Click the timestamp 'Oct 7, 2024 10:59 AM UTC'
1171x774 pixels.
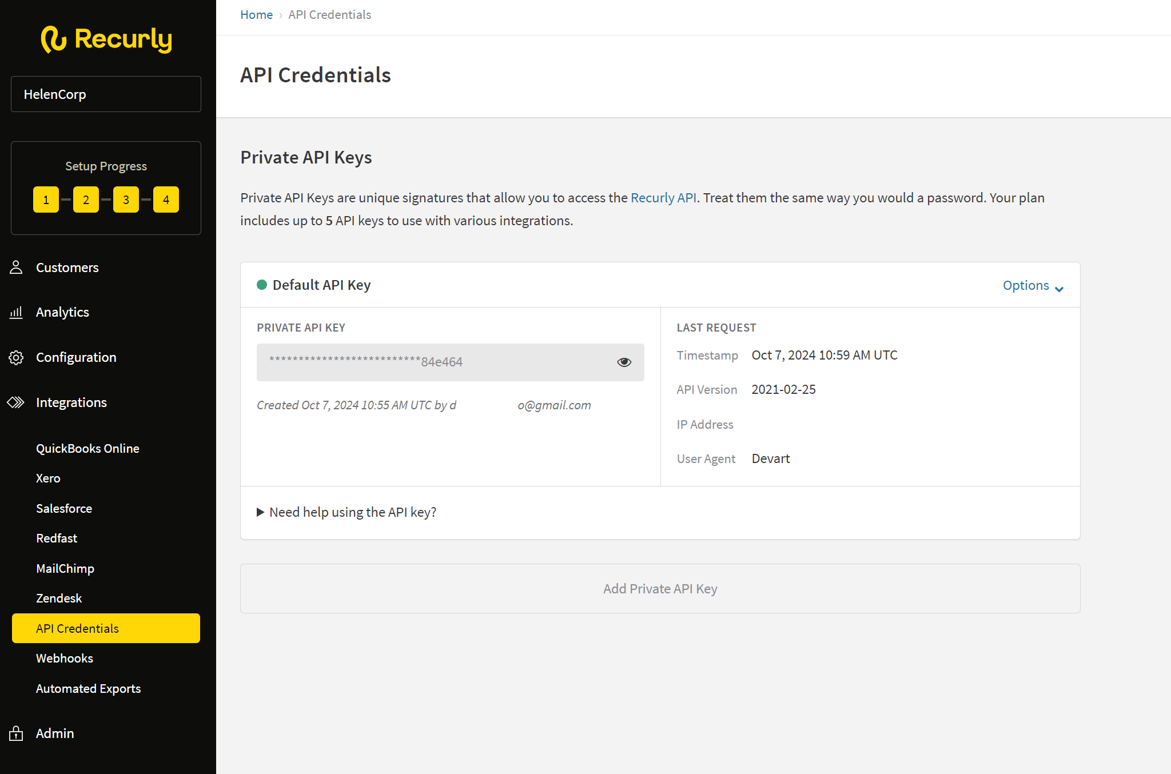click(825, 356)
